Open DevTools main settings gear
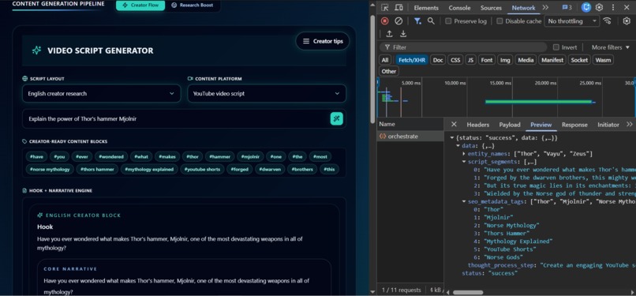The width and height of the screenshot is (636, 296). point(599,7)
